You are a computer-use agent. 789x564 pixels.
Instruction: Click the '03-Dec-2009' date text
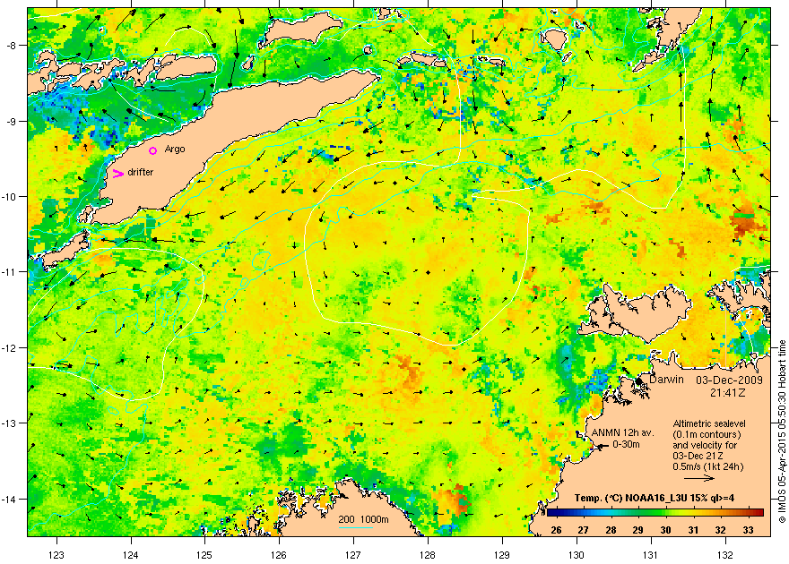(x=729, y=380)
